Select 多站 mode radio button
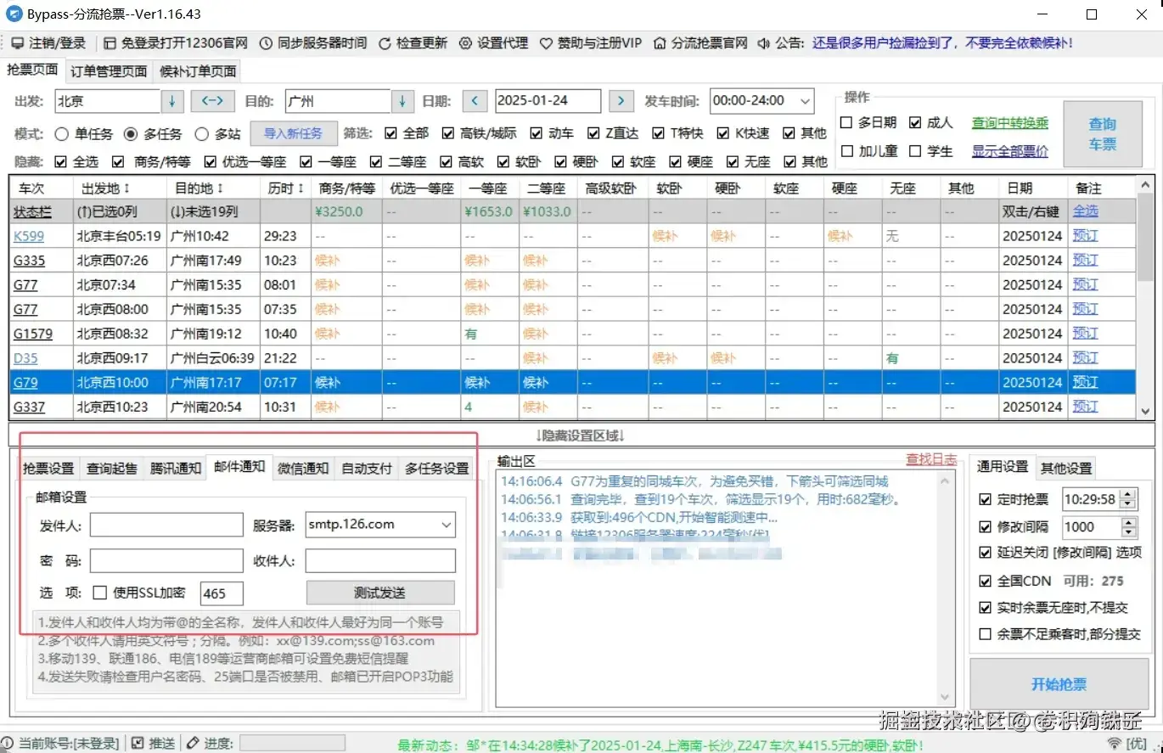The width and height of the screenshot is (1163, 753). [201, 133]
